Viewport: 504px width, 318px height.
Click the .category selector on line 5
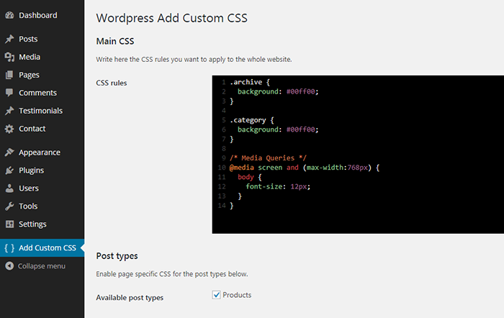pos(248,120)
